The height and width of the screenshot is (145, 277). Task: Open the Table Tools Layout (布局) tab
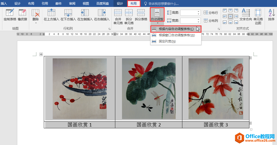(x=134, y=4)
